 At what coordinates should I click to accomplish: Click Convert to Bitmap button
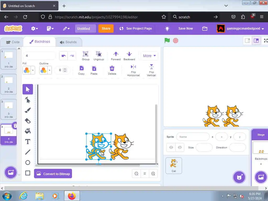pos(53,174)
